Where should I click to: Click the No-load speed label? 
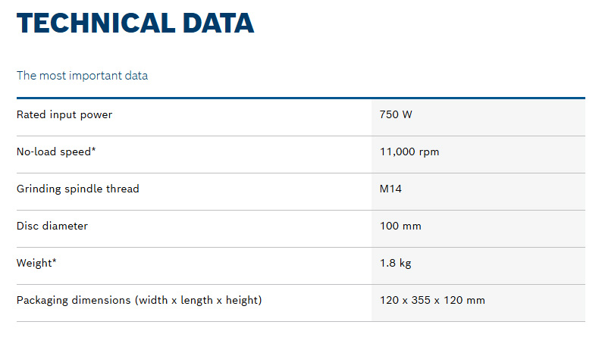click(x=53, y=152)
